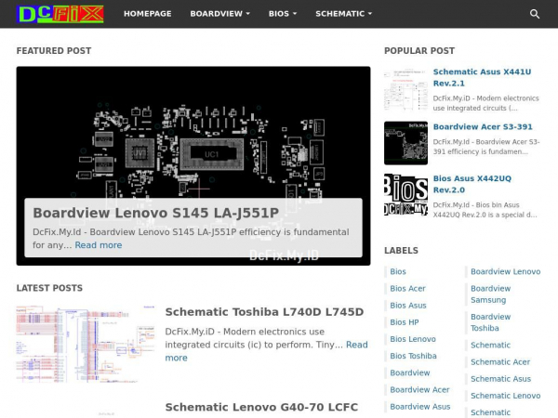558x418 pixels.
Task: Click Read more on the featured post
Action: click(99, 245)
